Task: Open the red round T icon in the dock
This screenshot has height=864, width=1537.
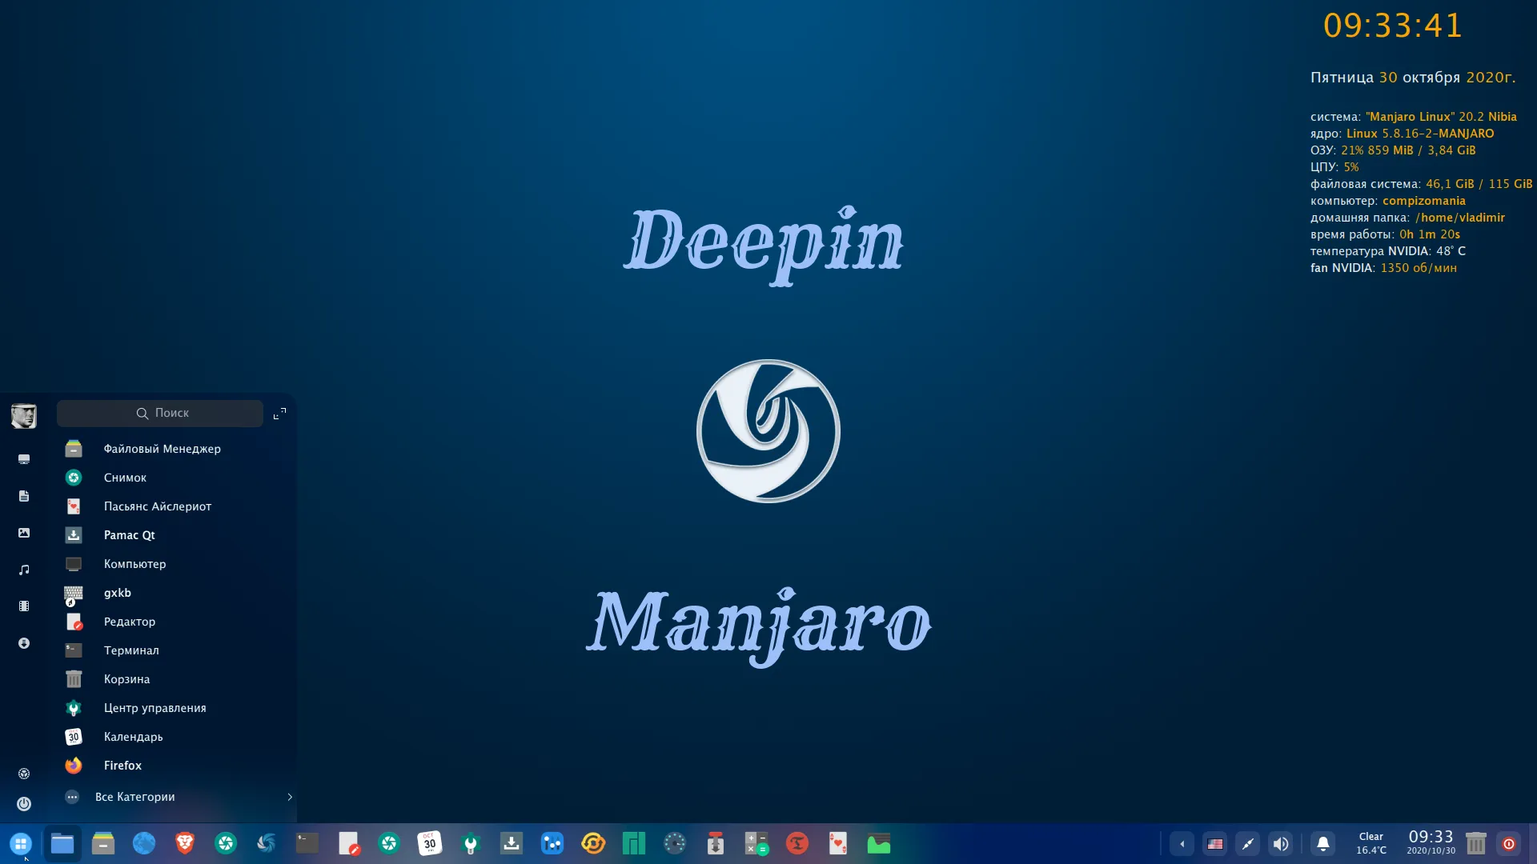Action: coord(797,843)
